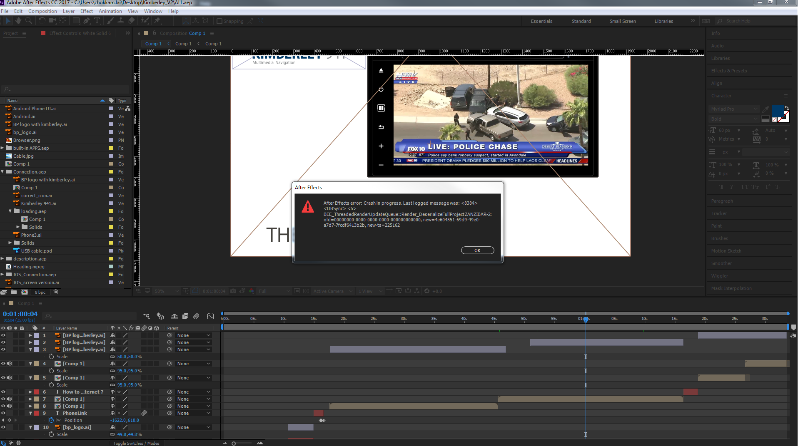This screenshot has width=798, height=446.
Task: Click the Composition Mini-Flowchart icon in timeline
Action: tap(146, 316)
